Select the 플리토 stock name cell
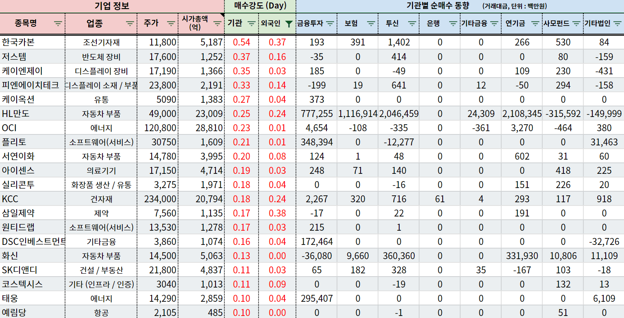 pyautogui.click(x=33, y=142)
